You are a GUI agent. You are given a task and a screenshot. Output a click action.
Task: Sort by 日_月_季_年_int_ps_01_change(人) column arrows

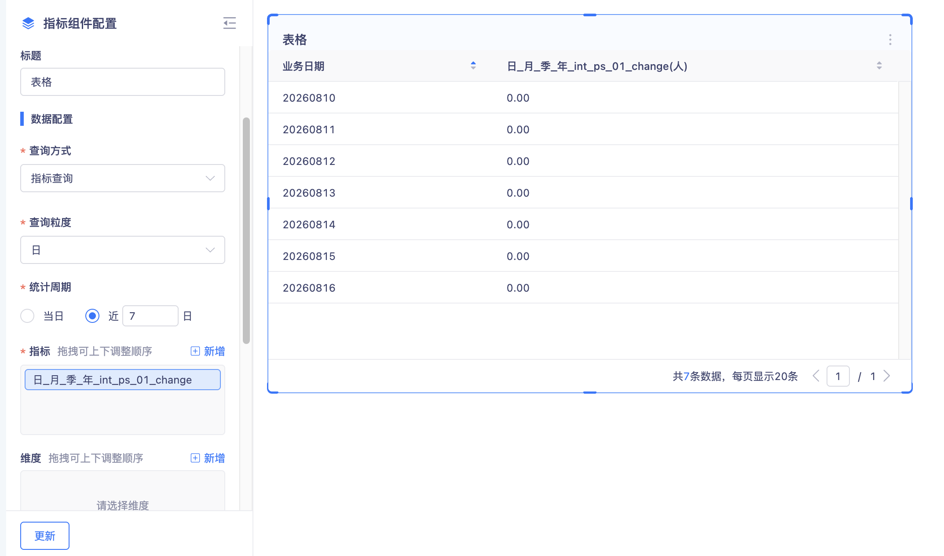[879, 66]
